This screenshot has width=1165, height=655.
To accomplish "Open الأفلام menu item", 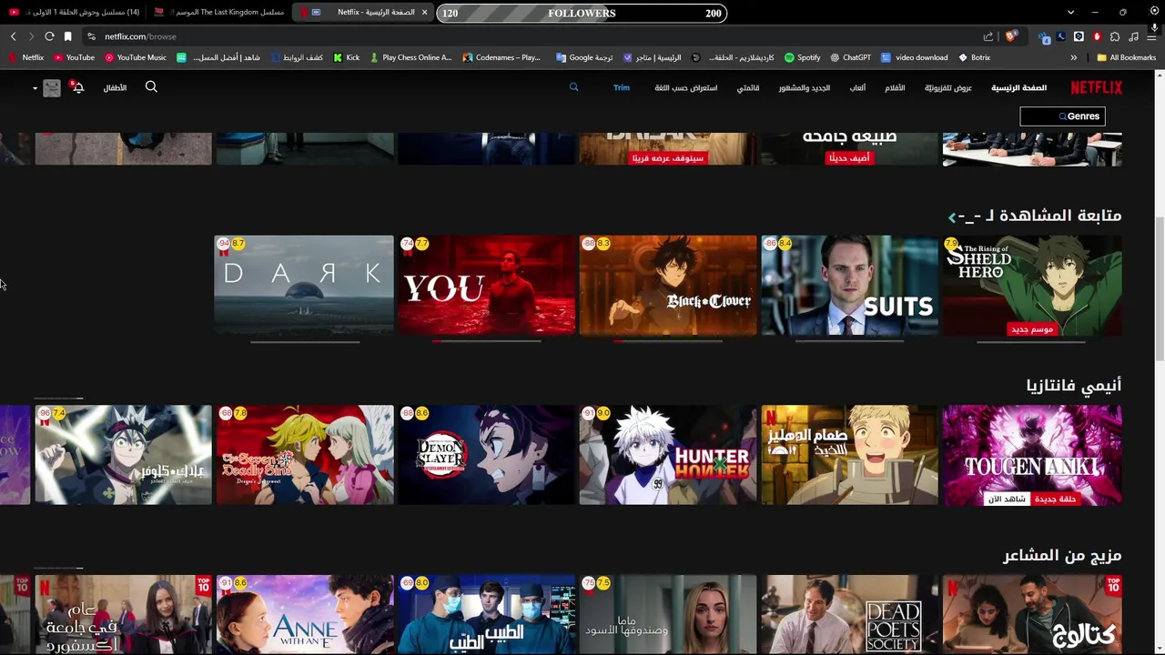I will click(x=896, y=87).
